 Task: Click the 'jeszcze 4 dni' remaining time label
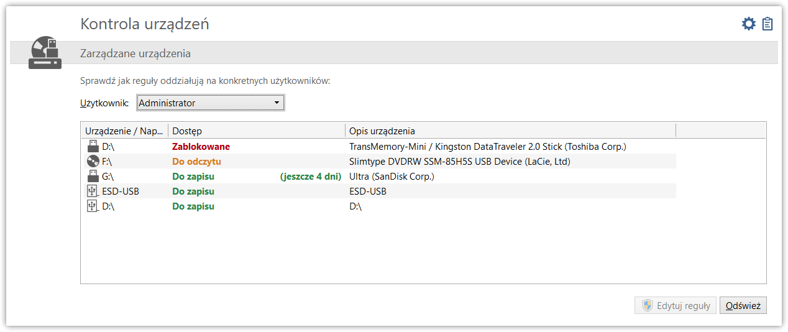click(x=311, y=177)
